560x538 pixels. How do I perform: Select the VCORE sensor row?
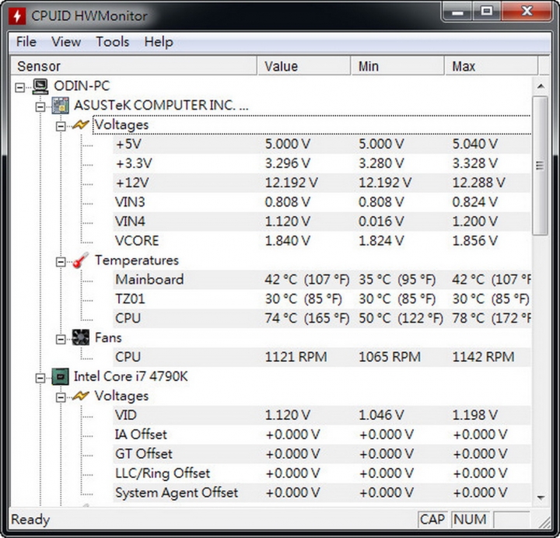click(321, 240)
